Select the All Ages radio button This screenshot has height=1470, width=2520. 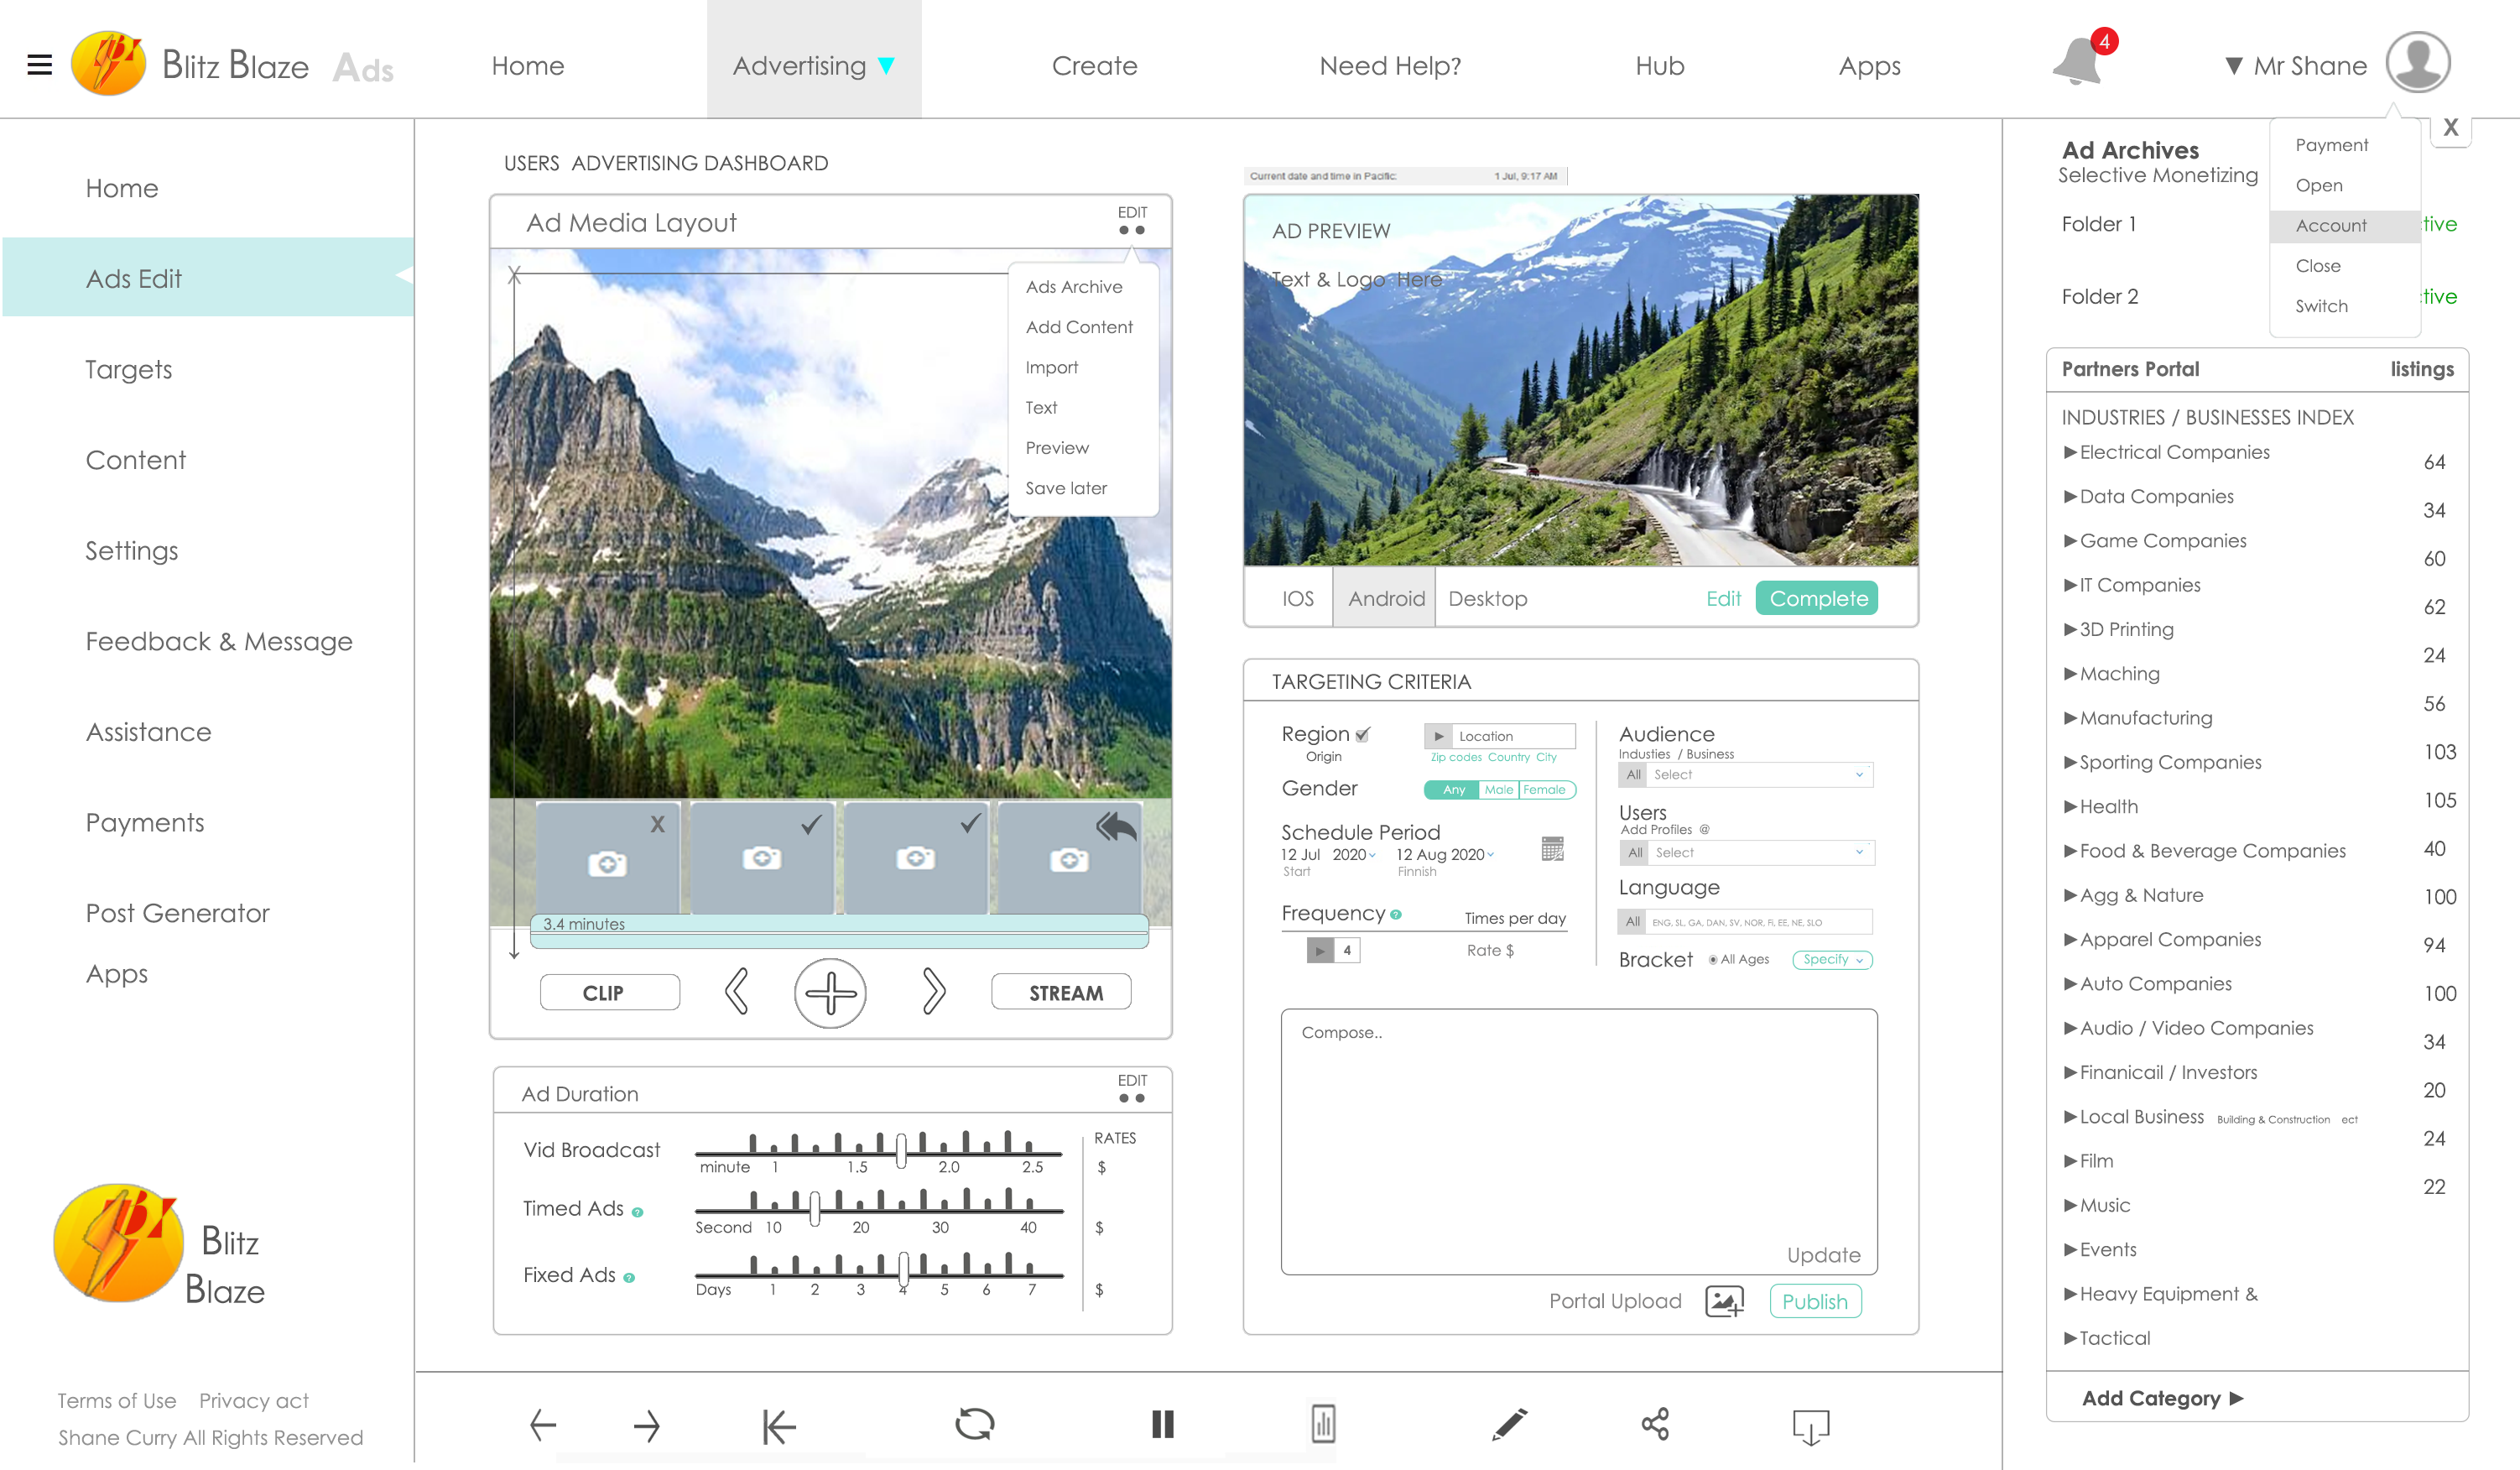[x=1713, y=960]
